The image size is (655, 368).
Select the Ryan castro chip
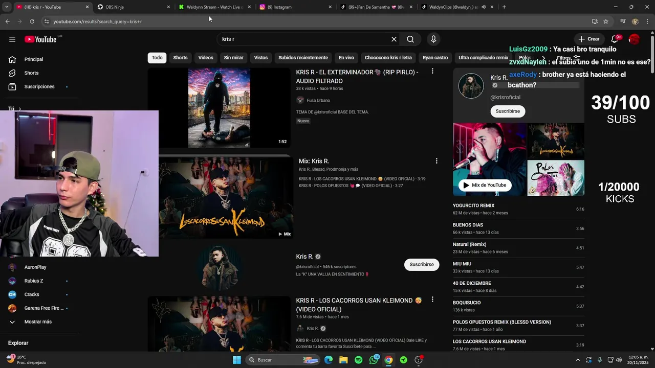tap(435, 58)
